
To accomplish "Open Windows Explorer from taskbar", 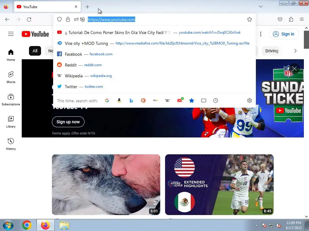I will (x=65, y=225).
